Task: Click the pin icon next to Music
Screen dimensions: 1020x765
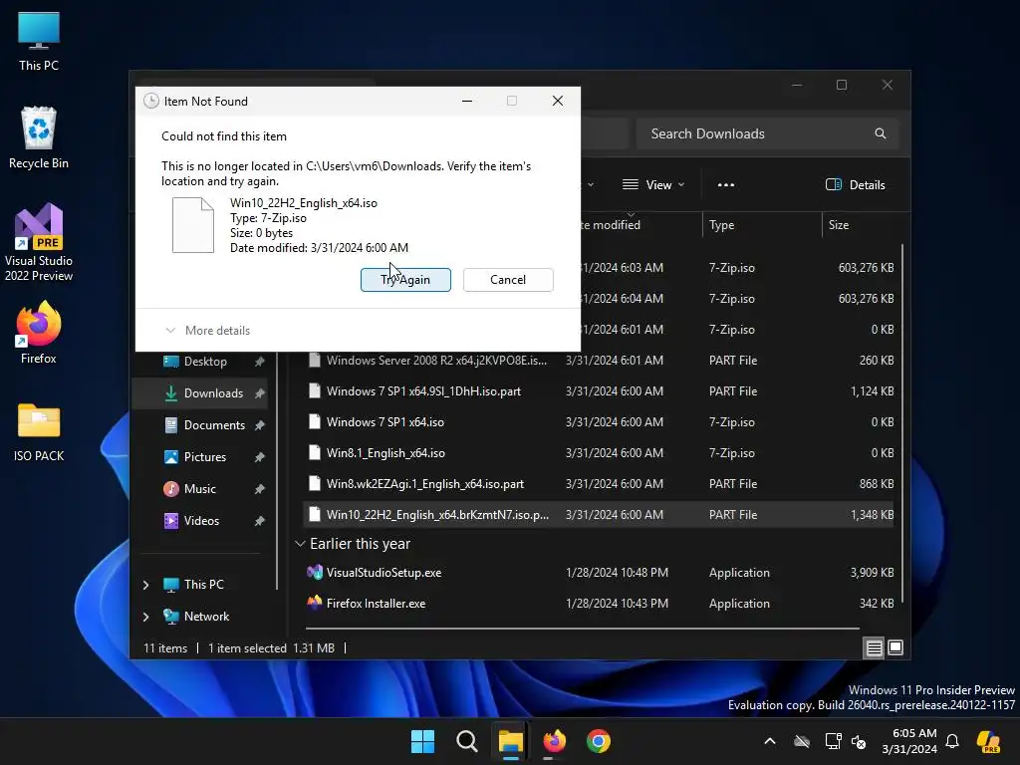Action: 259,488
